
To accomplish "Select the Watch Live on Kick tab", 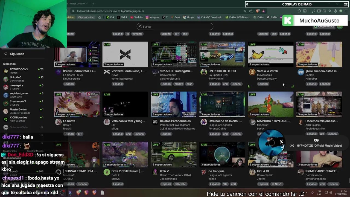I will [x=77, y=4].
